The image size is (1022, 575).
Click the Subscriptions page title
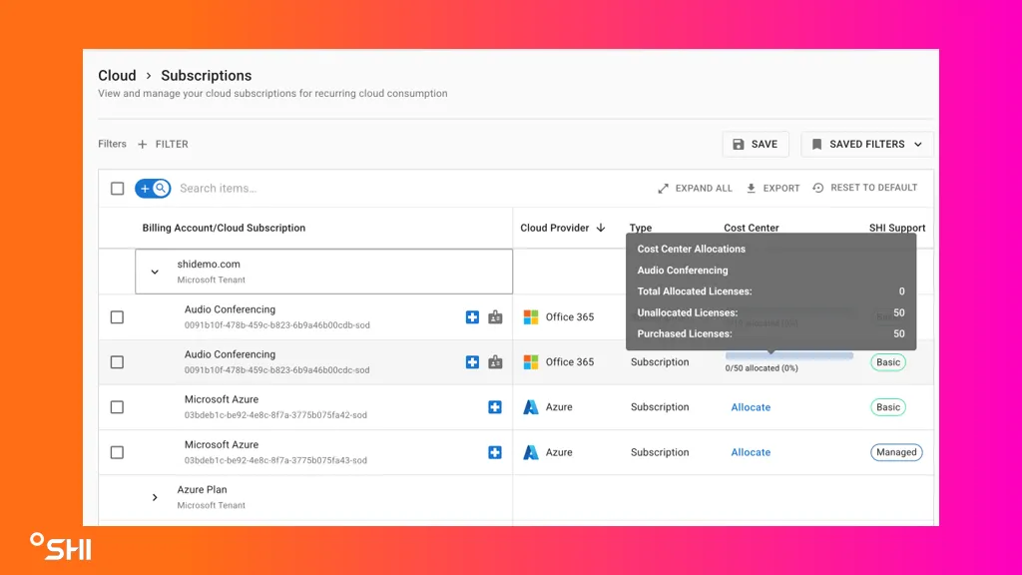pyautogui.click(x=206, y=76)
